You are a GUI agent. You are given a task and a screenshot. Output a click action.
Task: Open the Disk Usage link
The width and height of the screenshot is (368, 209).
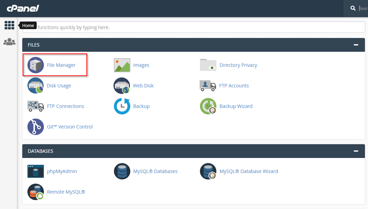pyautogui.click(x=59, y=86)
